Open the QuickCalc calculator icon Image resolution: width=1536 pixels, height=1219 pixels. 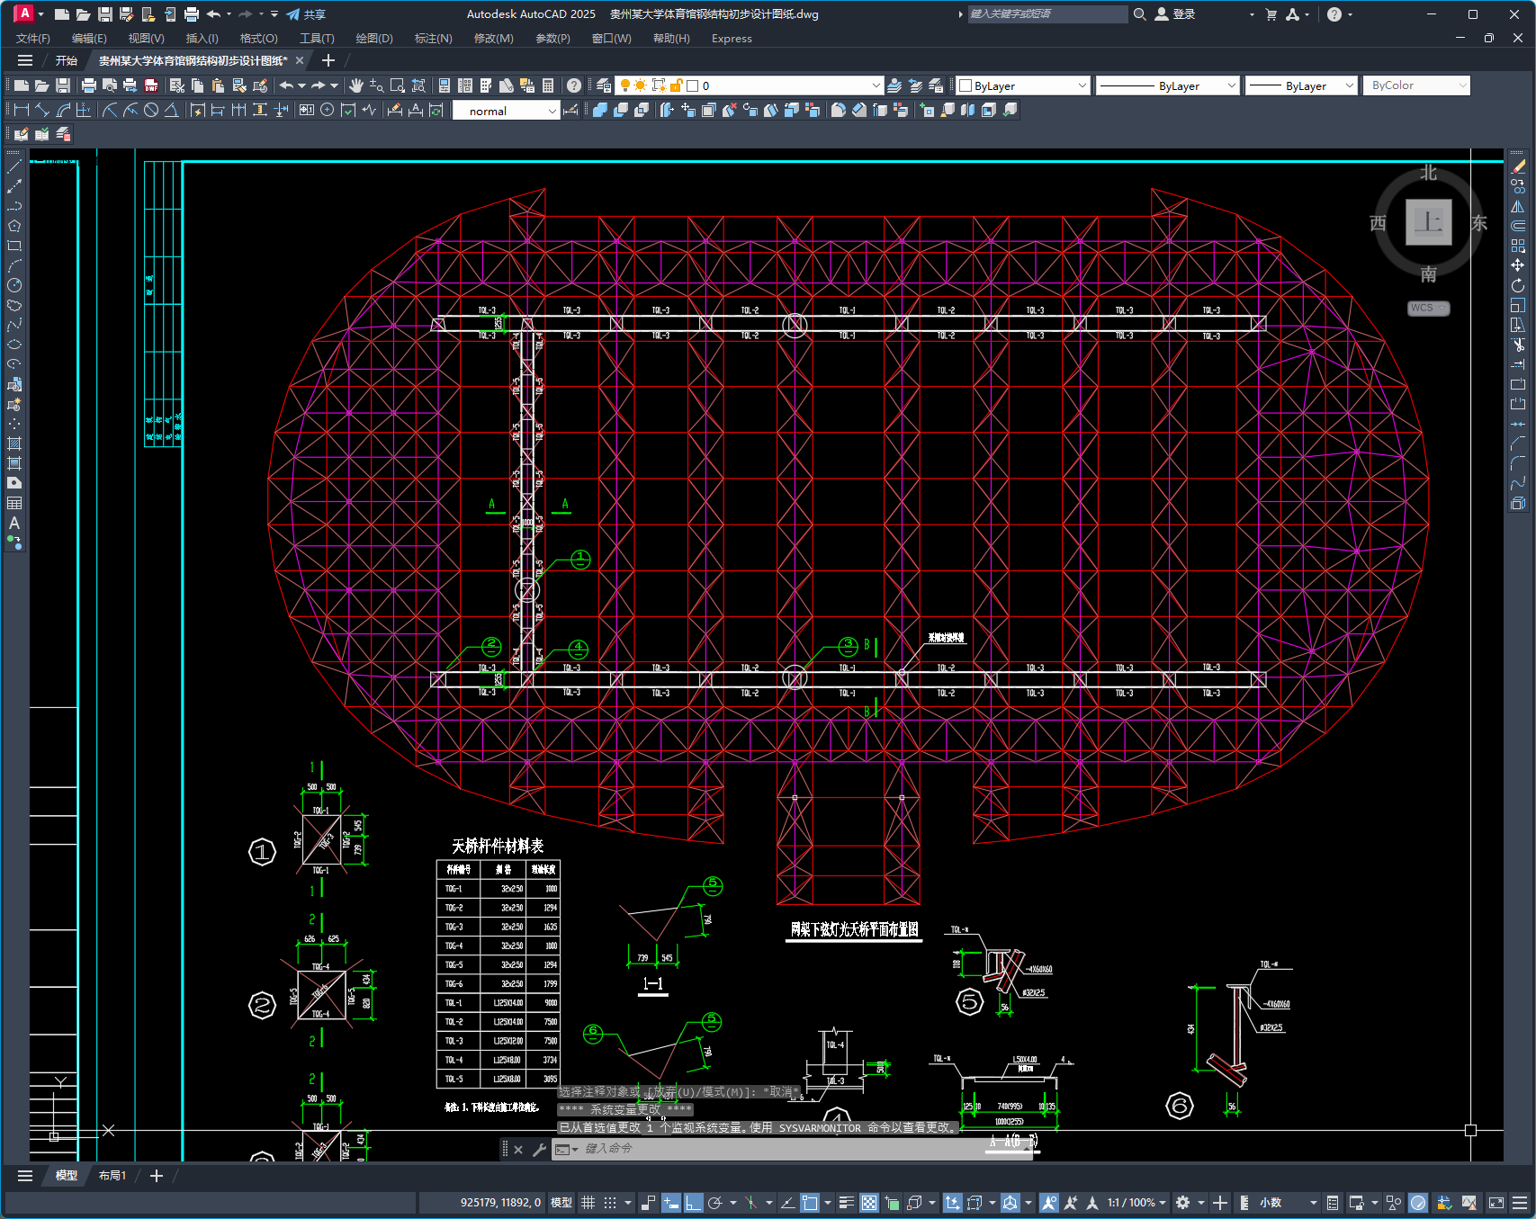[x=548, y=85]
